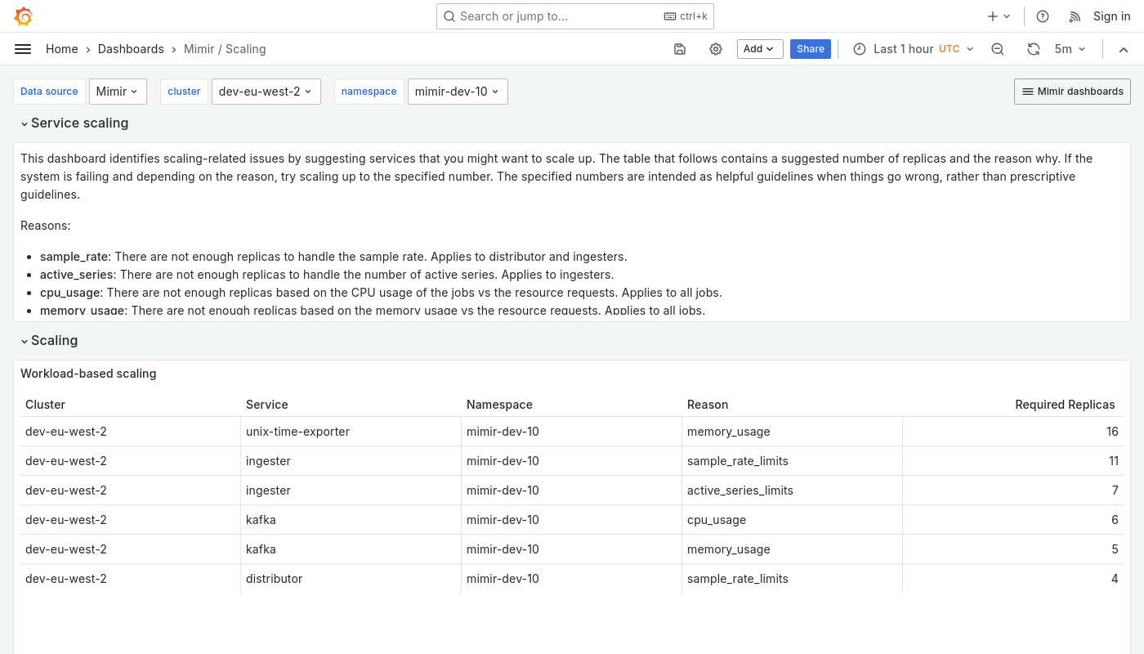
Task: Click the RSS news feed icon
Action: pos(1075,16)
